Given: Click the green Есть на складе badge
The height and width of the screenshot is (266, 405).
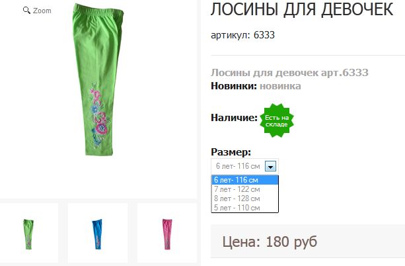Looking at the screenshot, I should pyautogui.click(x=277, y=120).
